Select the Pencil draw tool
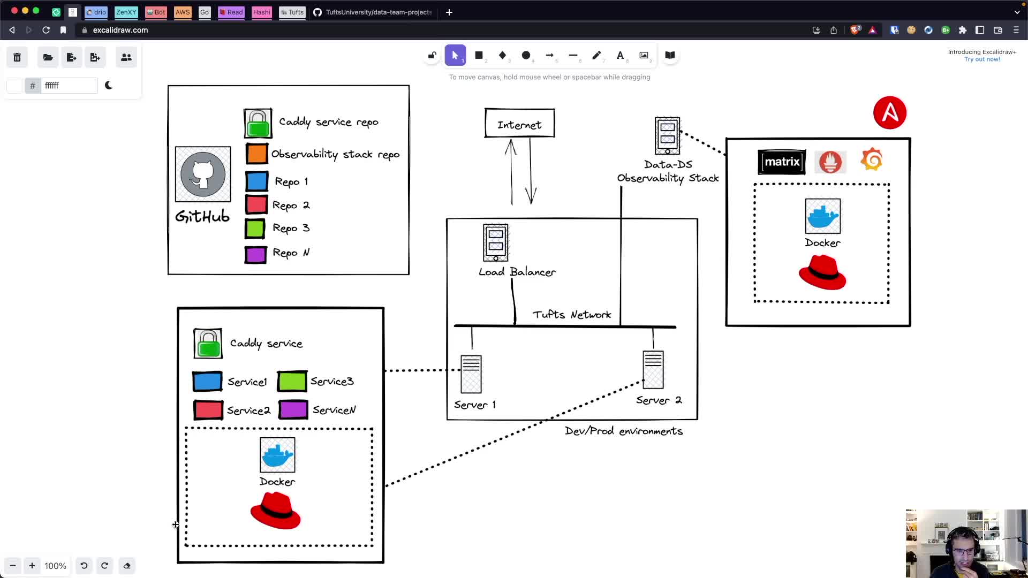The image size is (1028, 578). click(597, 55)
